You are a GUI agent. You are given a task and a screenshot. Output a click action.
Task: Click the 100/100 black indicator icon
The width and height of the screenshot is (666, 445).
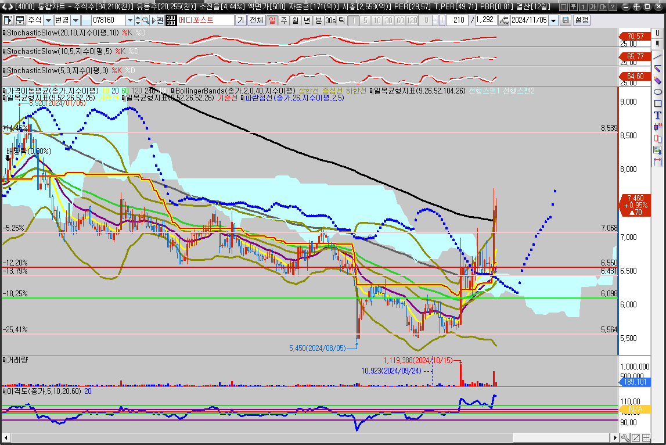point(171,20)
